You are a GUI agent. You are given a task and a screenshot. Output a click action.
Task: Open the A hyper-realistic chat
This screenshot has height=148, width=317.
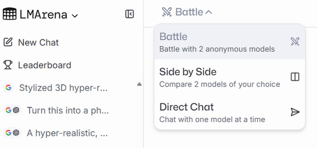(67, 133)
